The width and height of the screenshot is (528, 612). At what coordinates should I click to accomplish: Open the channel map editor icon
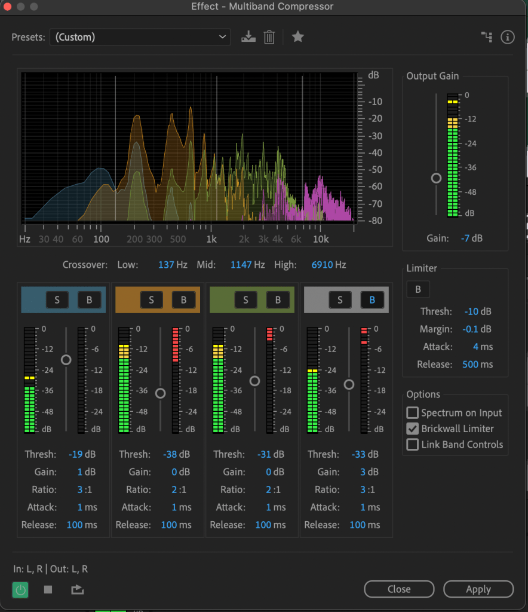click(x=487, y=37)
